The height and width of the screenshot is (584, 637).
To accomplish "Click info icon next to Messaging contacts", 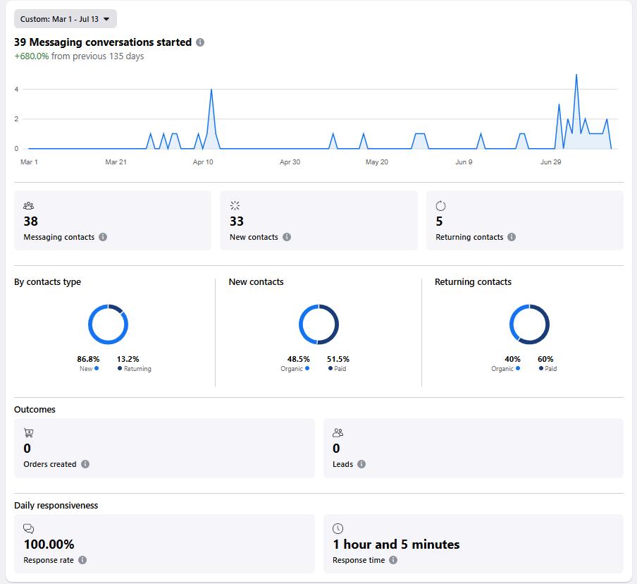I will [103, 237].
